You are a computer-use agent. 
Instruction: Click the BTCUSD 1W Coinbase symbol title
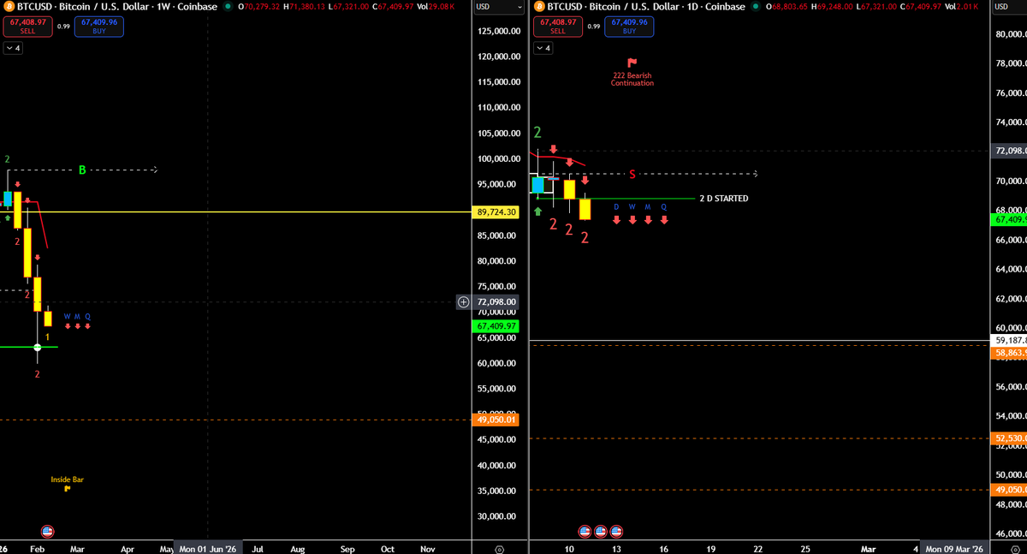point(117,7)
